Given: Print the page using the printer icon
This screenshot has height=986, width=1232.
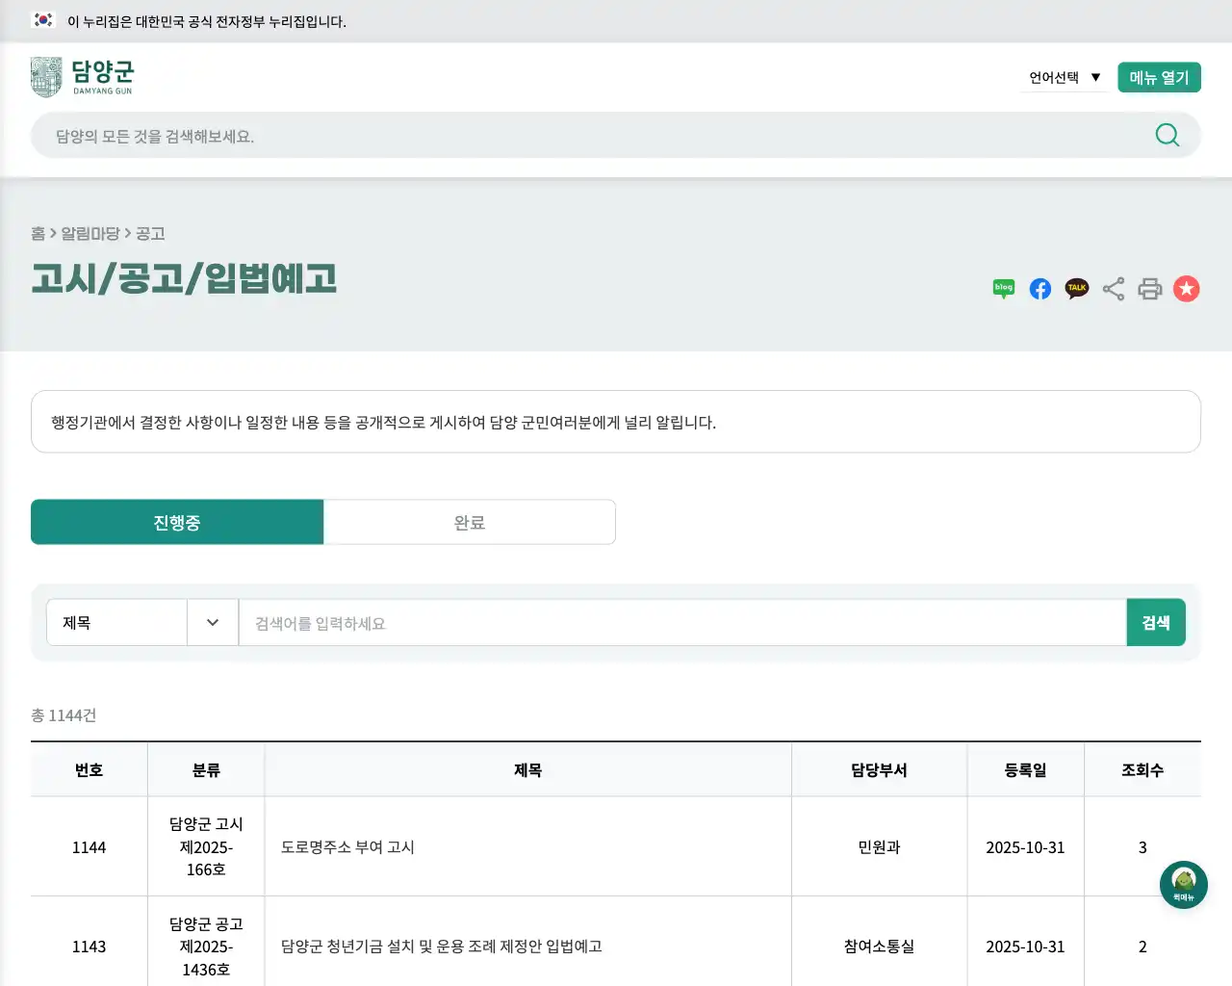Looking at the screenshot, I should pyautogui.click(x=1149, y=288).
